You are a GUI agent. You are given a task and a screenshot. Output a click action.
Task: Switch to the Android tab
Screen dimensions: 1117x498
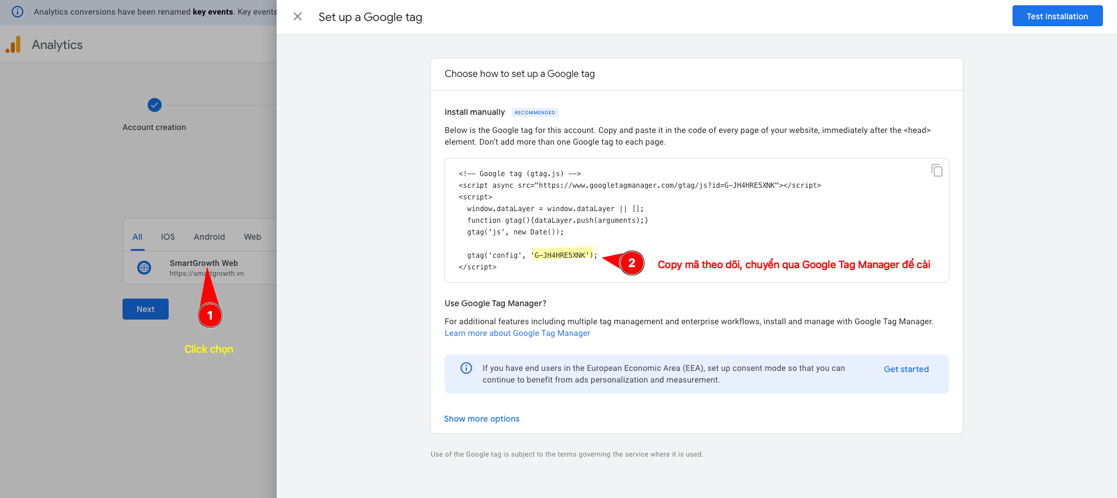pyautogui.click(x=209, y=237)
